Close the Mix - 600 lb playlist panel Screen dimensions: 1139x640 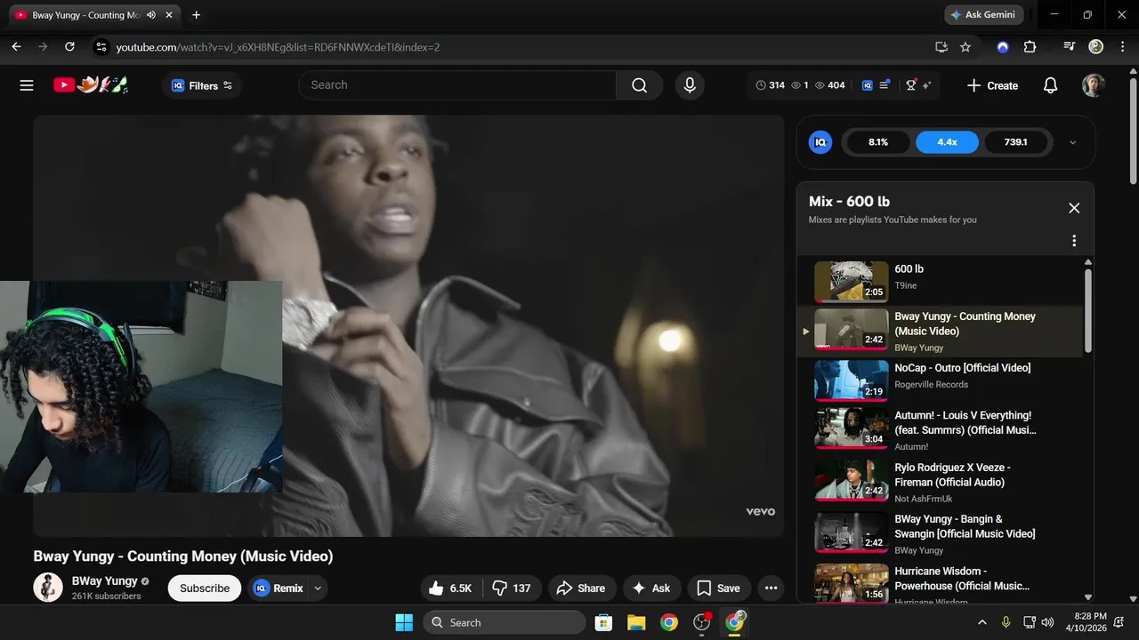[1074, 208]
